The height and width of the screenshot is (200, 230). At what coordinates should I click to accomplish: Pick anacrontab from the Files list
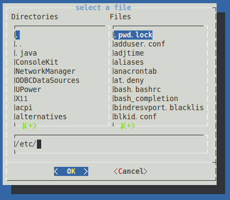pyautogui.click(x=135, y=71)
